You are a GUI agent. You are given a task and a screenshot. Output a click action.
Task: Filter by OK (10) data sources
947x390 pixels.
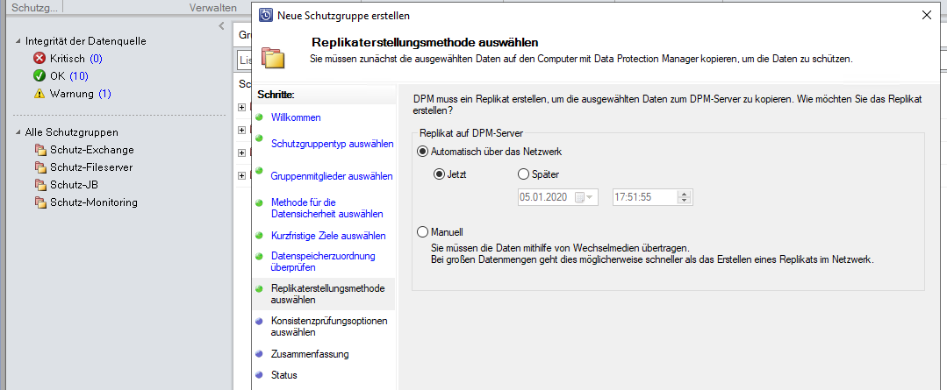click(x=69, y=76)
